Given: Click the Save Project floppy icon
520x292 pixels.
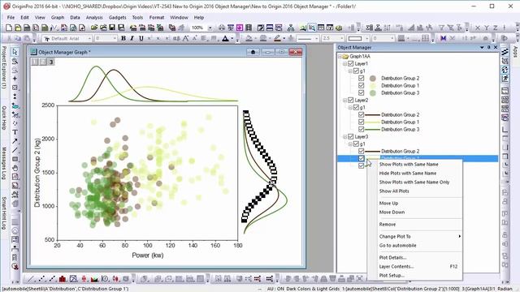Looking at the screenshot, I should point(112,28).
